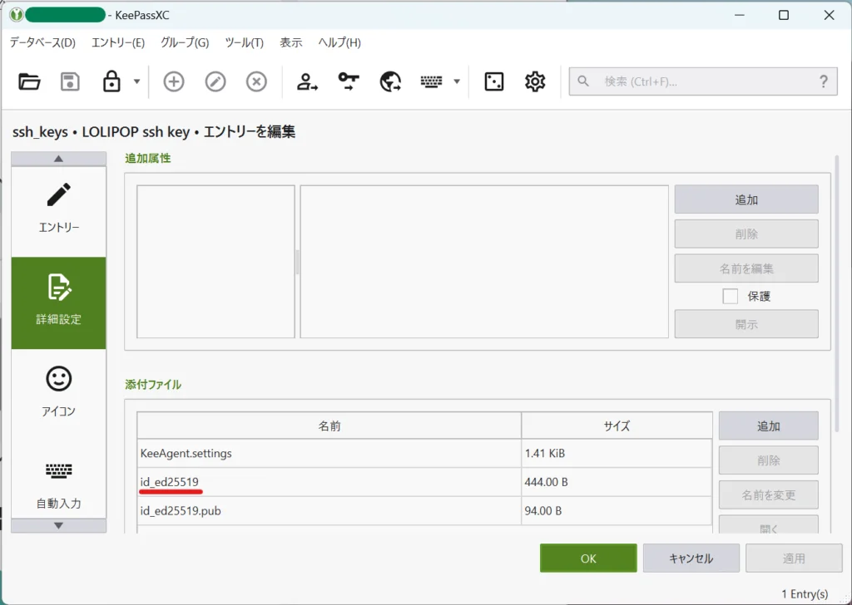852x605 pixels.
Task: Select KeeAgent.settings attachment row
Action: point(424,453)
